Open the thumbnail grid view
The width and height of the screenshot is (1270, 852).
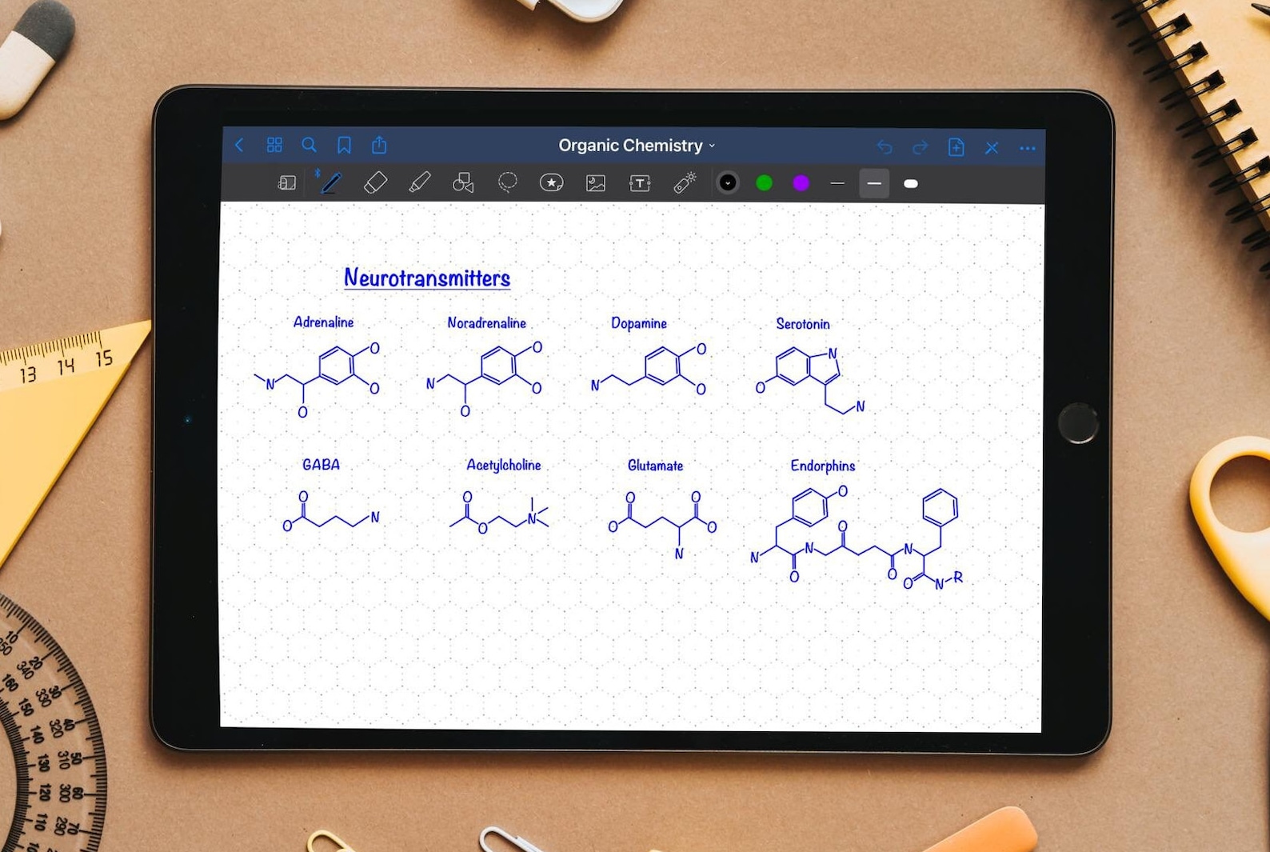point(274,145)
